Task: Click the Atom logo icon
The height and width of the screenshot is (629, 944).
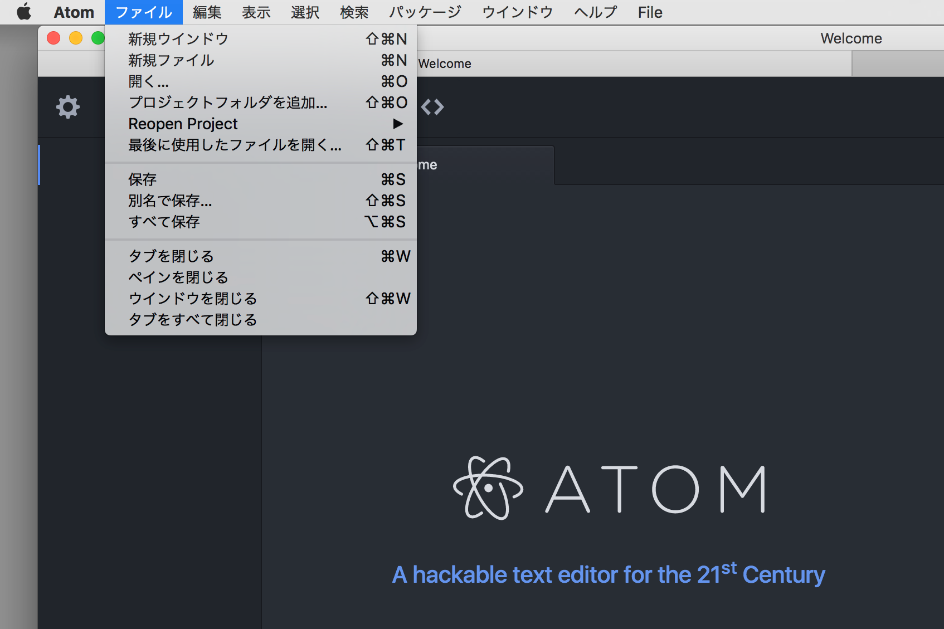Action: click(488, 488)
